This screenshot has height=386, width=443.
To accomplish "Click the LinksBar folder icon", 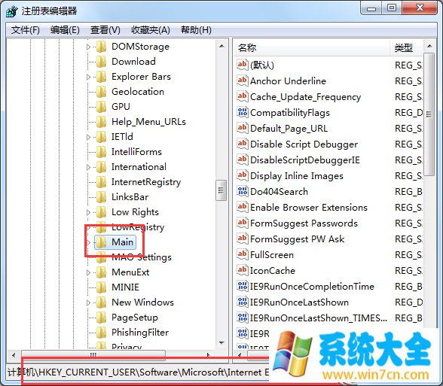I will [101, 197].
